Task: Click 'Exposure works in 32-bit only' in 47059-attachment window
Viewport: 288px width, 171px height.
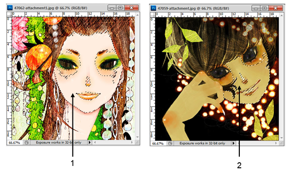Action: click(x=202, y=143)
